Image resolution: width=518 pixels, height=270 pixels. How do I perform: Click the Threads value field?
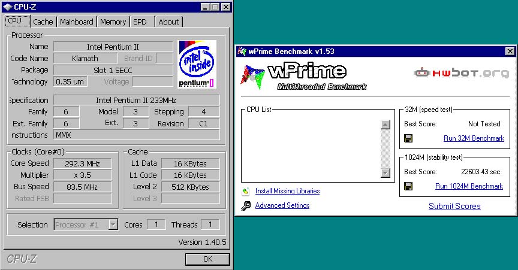coord(210,225)
